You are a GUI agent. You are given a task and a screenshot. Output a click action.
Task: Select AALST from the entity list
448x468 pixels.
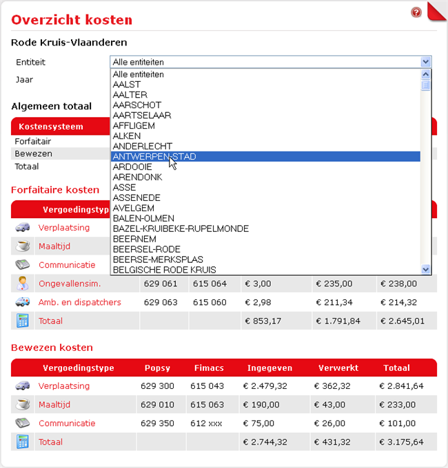(x=265, y=85)
